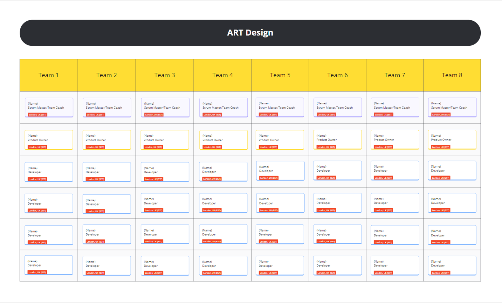Click the Team 3 header cell

165,75
